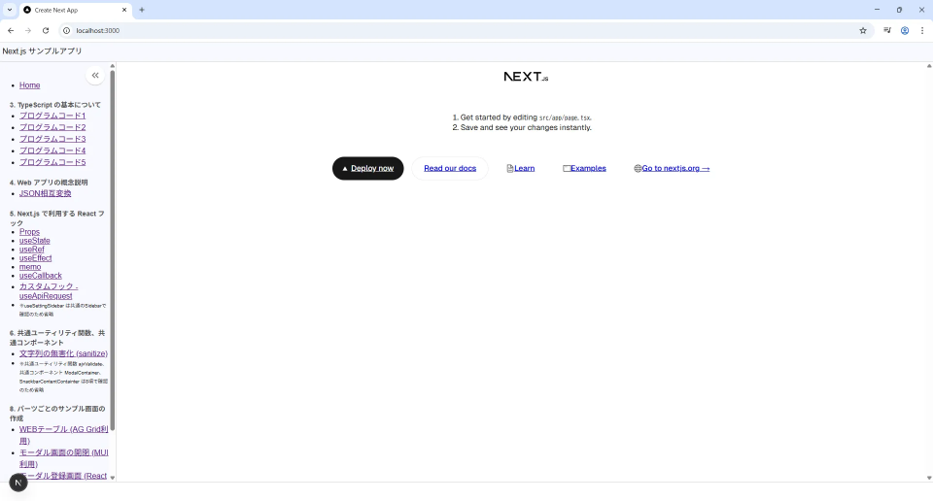Click the '4. Web アプリの概念説明' heading
Screen dimensions: 933x501
coord(49,183)
